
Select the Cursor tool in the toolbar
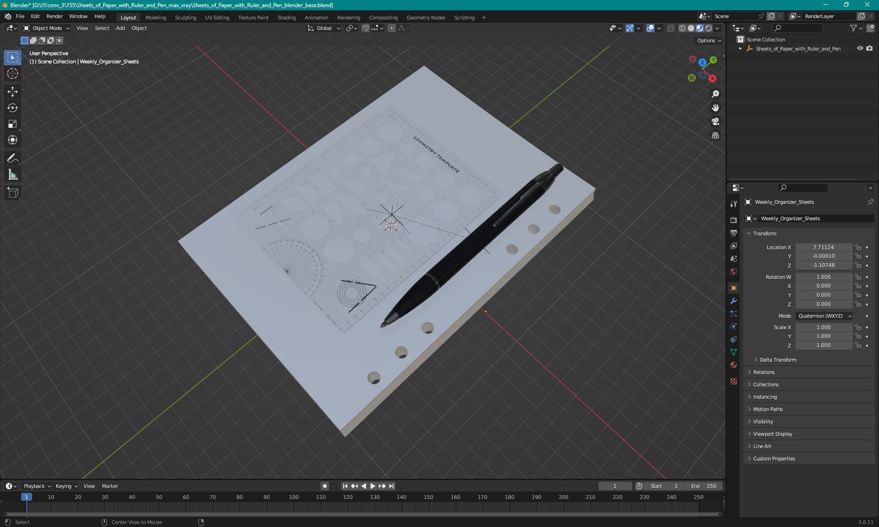(x=13, y=74)
